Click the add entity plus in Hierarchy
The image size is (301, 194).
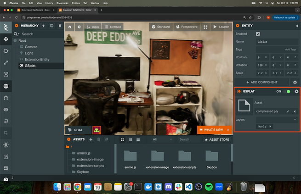pyautogui.click(x=43, y=26)
